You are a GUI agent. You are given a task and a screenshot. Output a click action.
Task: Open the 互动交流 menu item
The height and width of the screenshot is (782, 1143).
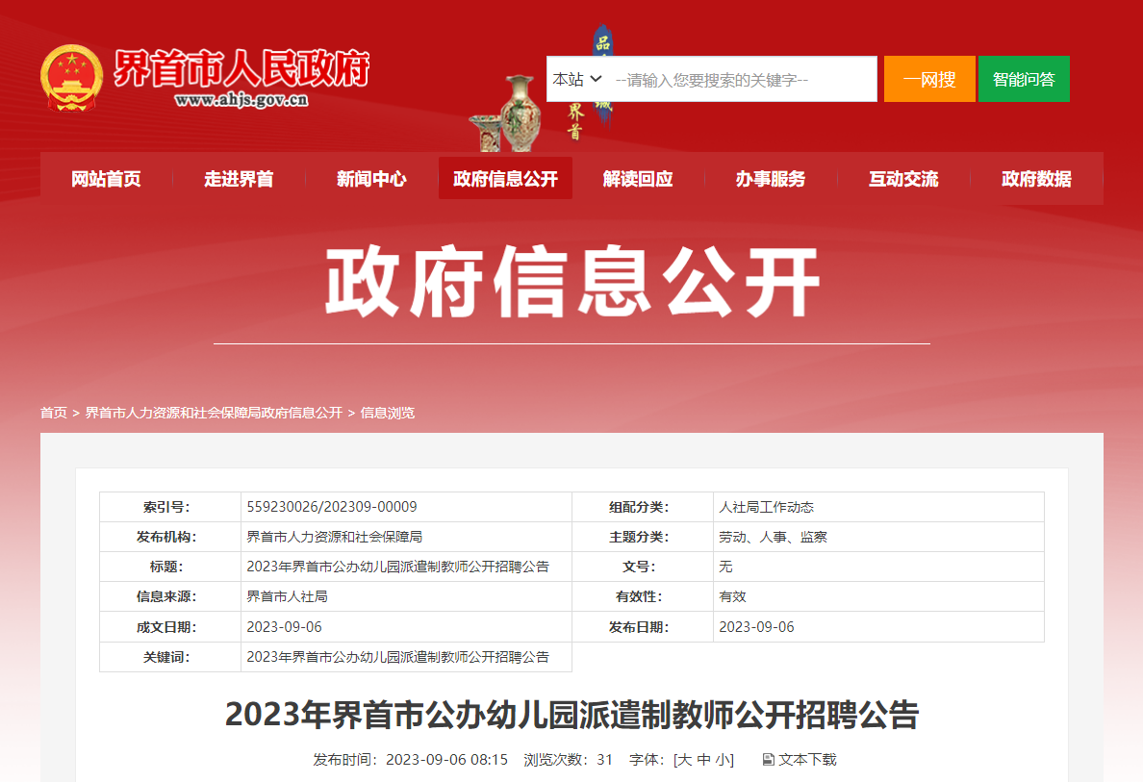pyautogui.click(x=903, y=179)
